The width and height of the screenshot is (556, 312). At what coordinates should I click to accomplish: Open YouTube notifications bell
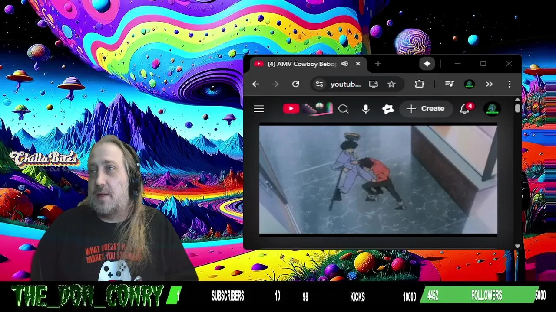pos(465,109)
